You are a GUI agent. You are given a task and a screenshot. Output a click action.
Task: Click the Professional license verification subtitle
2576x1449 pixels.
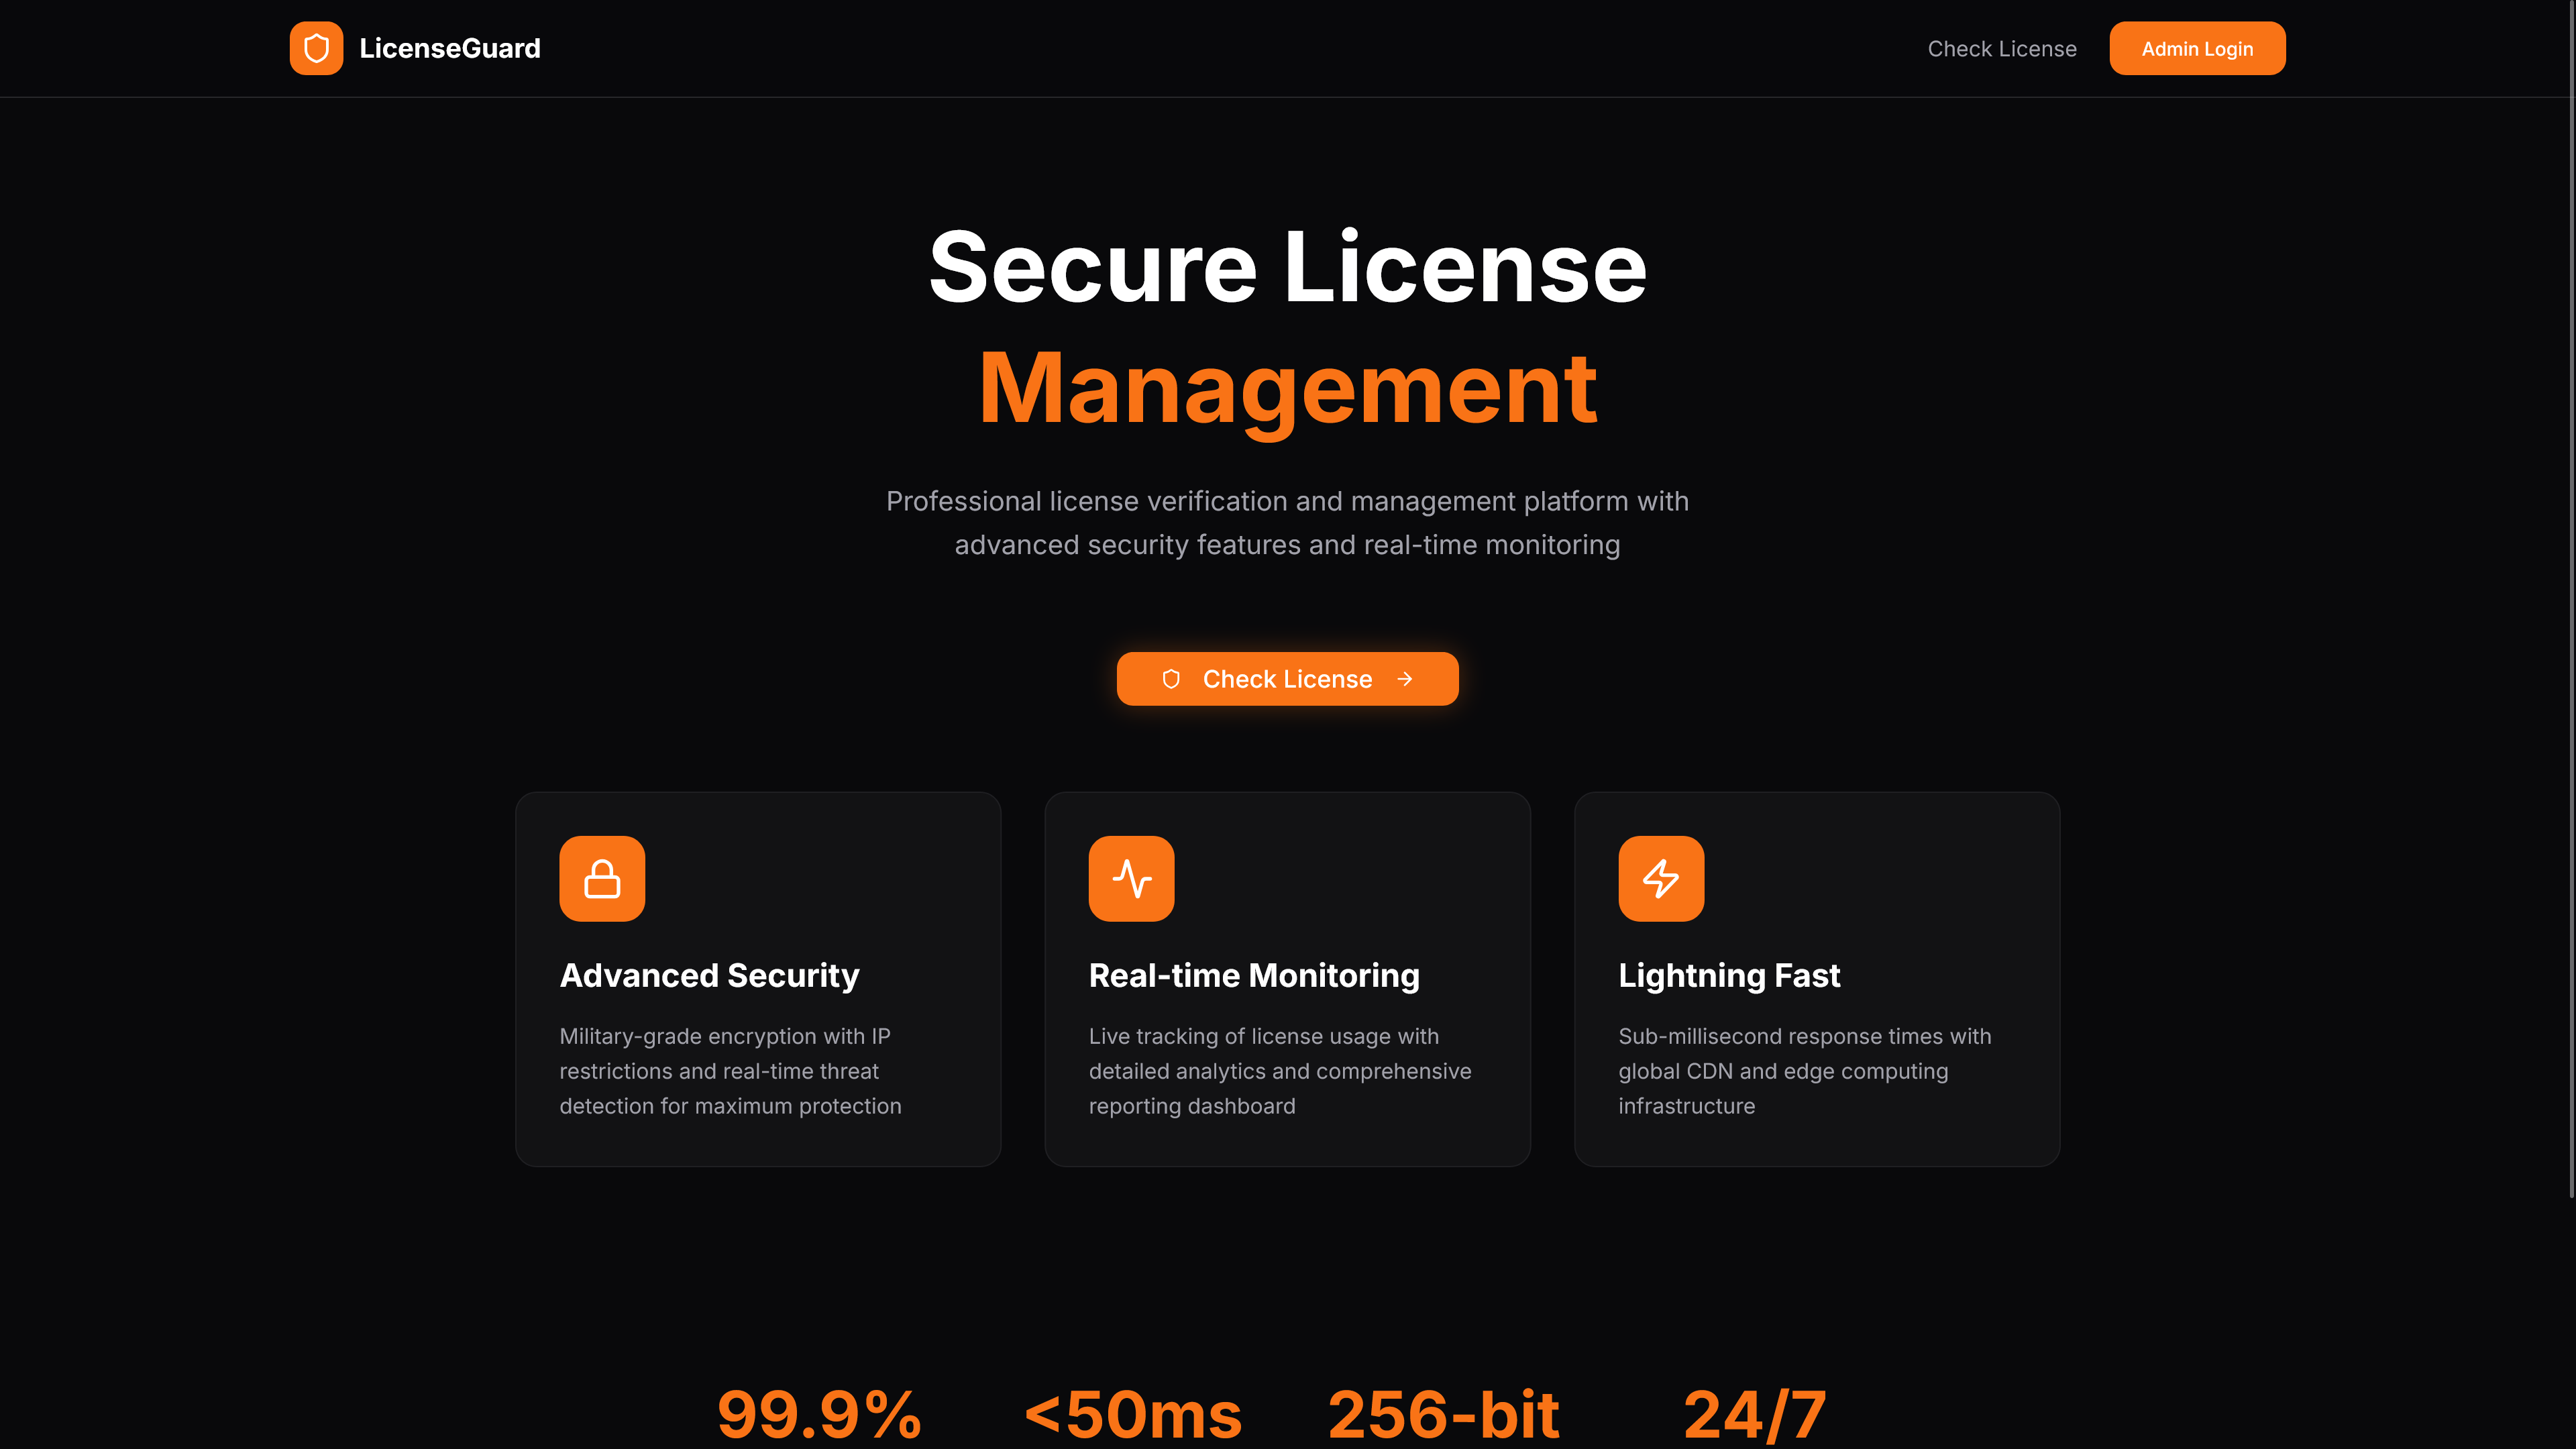1287,523
